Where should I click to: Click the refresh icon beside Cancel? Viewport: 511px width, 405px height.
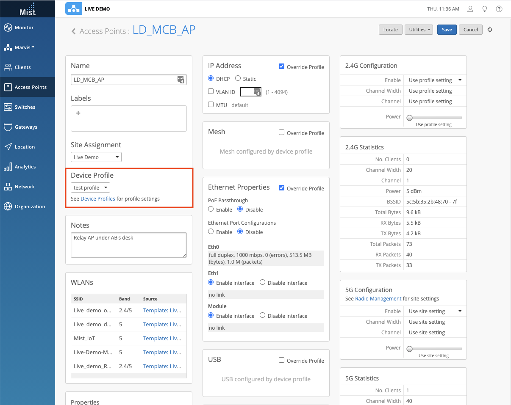490,30
